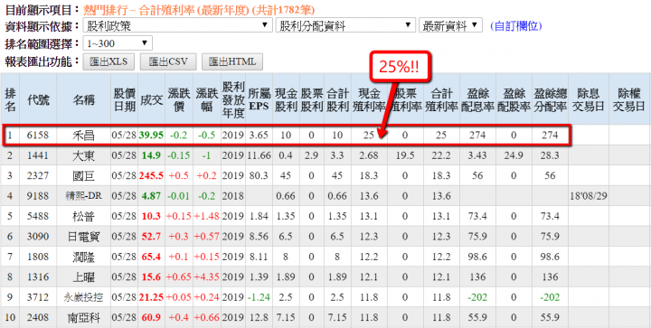Screen dimensions: 651x328
Task: Open stock name 上曜
Action: pos(83,276)
